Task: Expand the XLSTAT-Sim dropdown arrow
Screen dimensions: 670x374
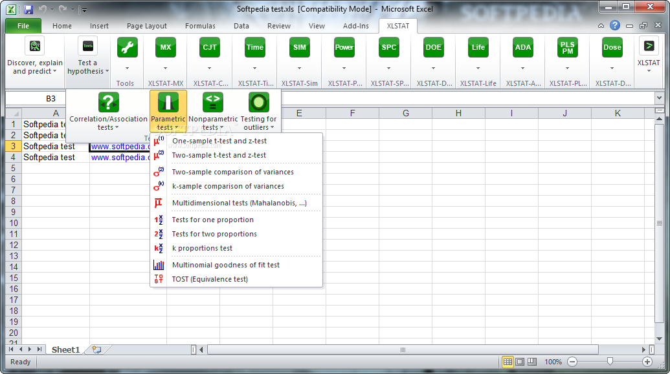Action: coord(300,68)
